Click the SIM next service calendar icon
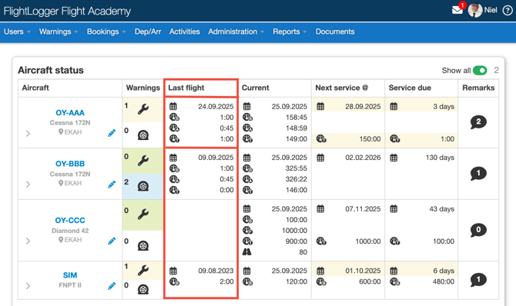Image resolution: width=516 pixels, height=306 pixels. click(x=320, y=271)
